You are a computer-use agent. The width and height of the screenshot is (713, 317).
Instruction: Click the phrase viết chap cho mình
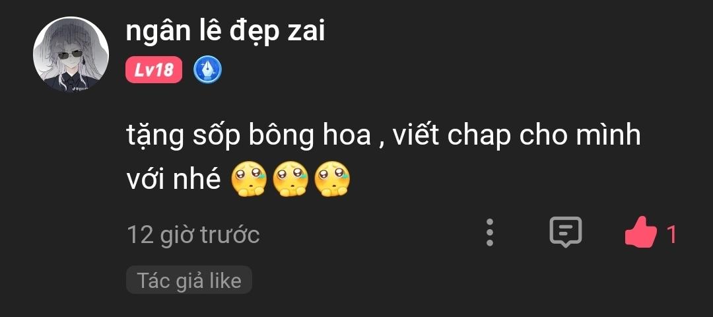(516, 135)
